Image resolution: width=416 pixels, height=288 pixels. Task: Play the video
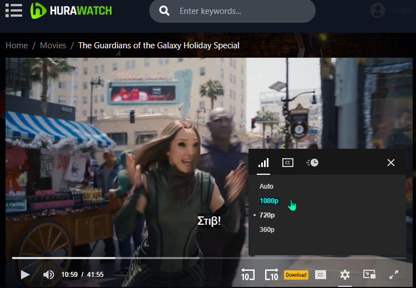(25, 275)
